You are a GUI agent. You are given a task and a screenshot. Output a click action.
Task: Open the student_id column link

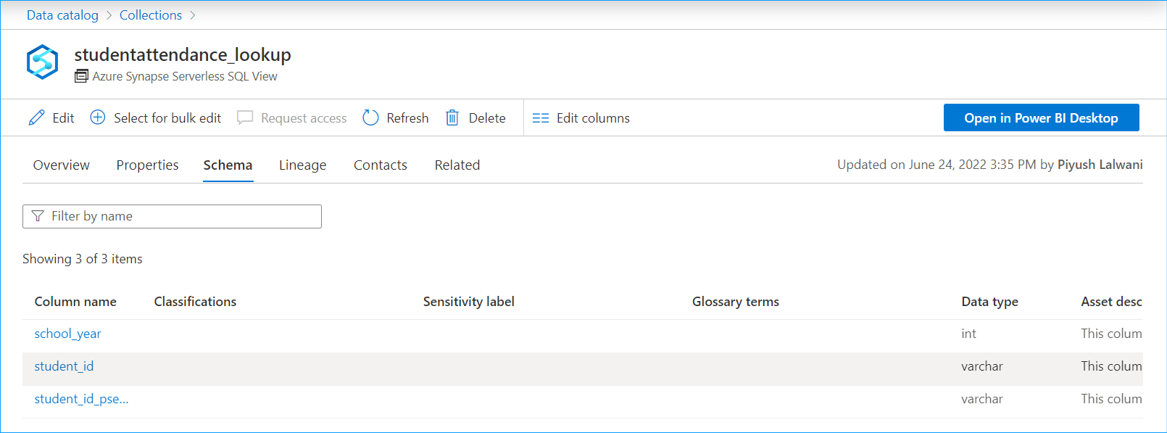tap(64, 366)
